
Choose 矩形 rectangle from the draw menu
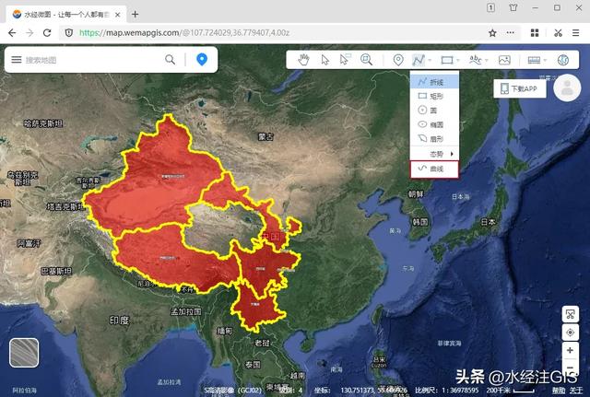(434, 96)
